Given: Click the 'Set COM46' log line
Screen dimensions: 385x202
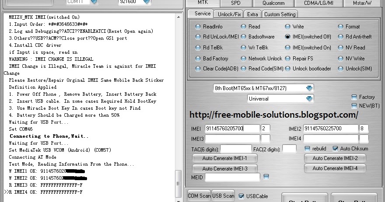Looking at the screenshot, I should (x=21, y=129).
